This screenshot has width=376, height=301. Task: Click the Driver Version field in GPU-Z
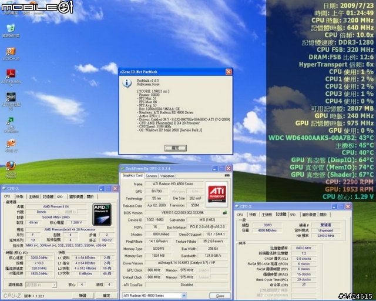186,263
